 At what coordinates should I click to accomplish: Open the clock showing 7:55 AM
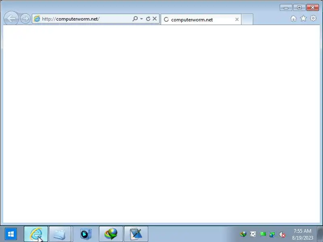click(x=302, y=234)
